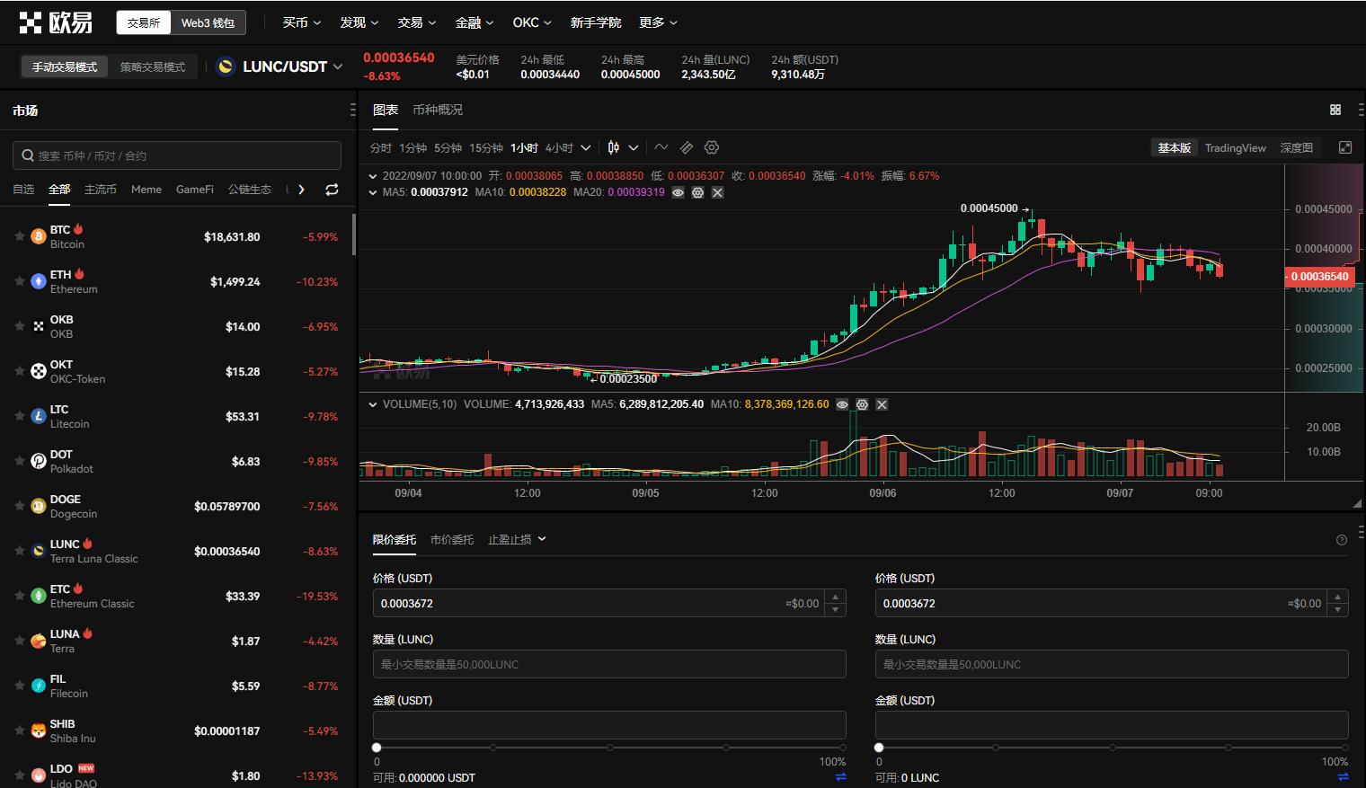The width and height of the screenshot is (1366, 788).
Task: Open the 币种概况 tab
Action: click(x=438, y=109)
